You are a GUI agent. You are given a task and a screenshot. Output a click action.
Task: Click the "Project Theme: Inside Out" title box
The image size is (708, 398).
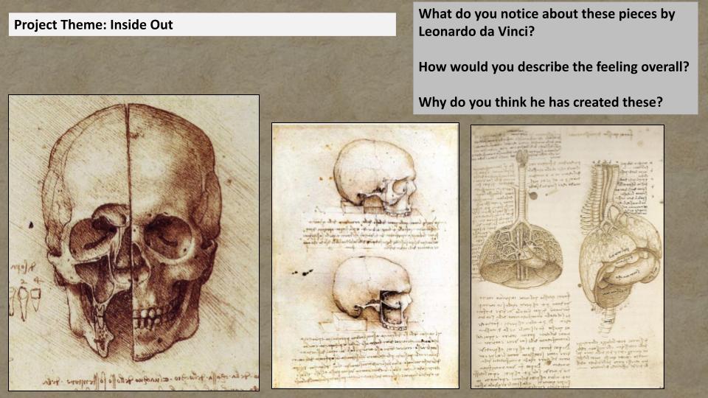tap(203, 24)
